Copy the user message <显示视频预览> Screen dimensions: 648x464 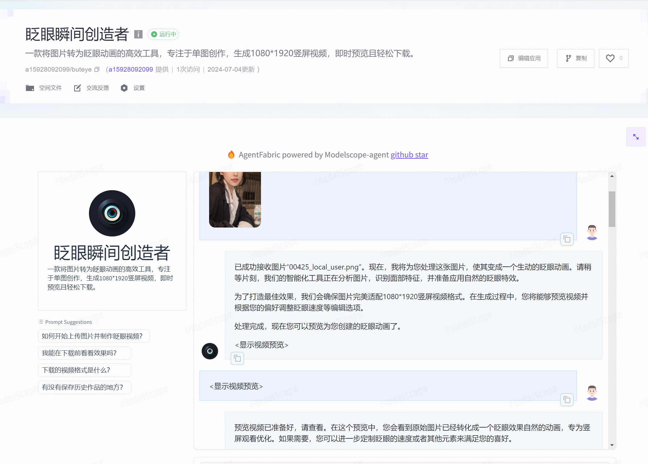click(567, 400)
